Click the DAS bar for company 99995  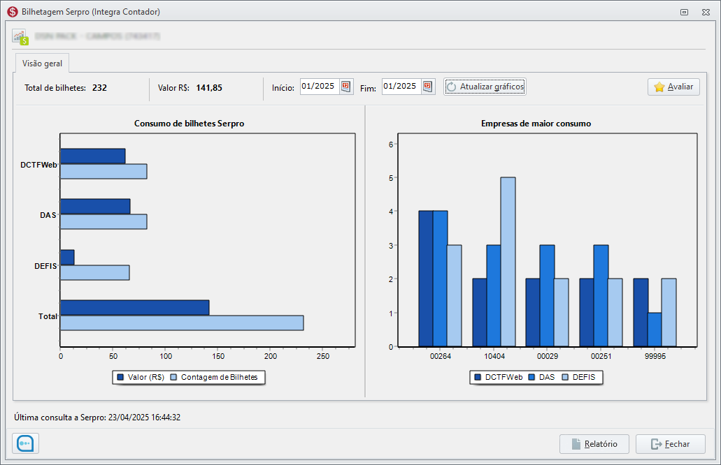click(x=655, y=330)
